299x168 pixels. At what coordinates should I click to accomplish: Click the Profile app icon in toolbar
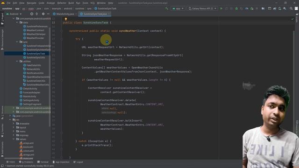pyautogui.click(x=247, y=8)
